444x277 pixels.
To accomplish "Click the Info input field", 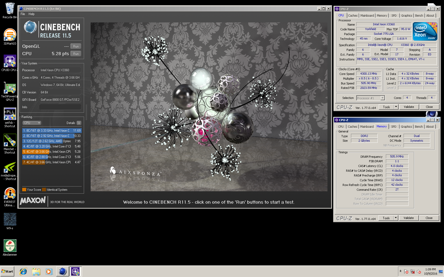I will [60, 107].
